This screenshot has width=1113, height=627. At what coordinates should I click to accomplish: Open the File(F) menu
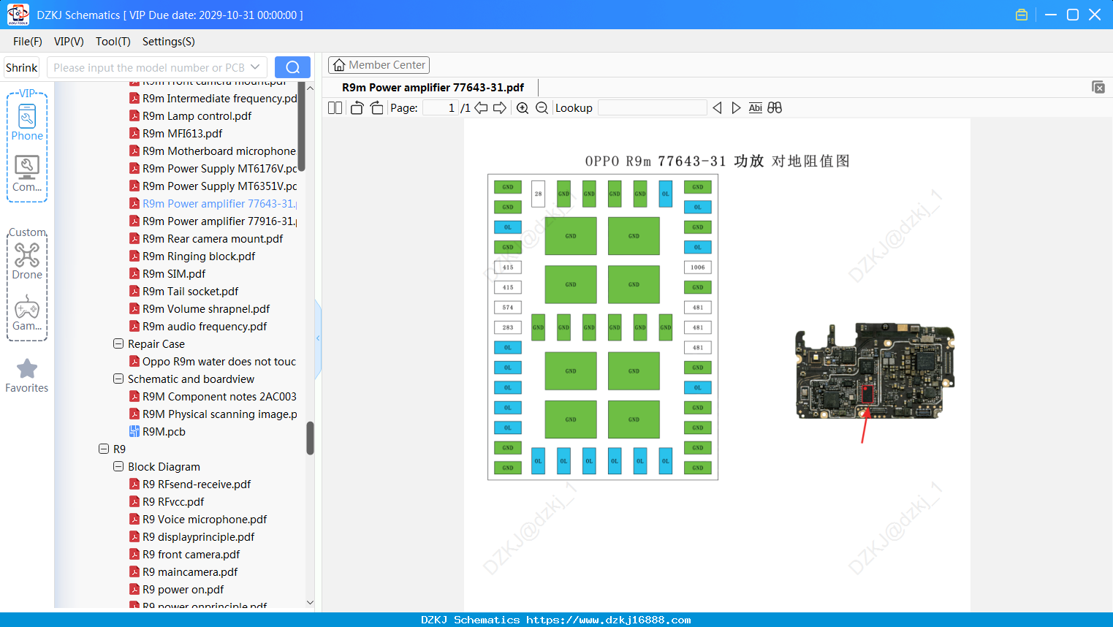pyautogui.click(x=28, y=42)
